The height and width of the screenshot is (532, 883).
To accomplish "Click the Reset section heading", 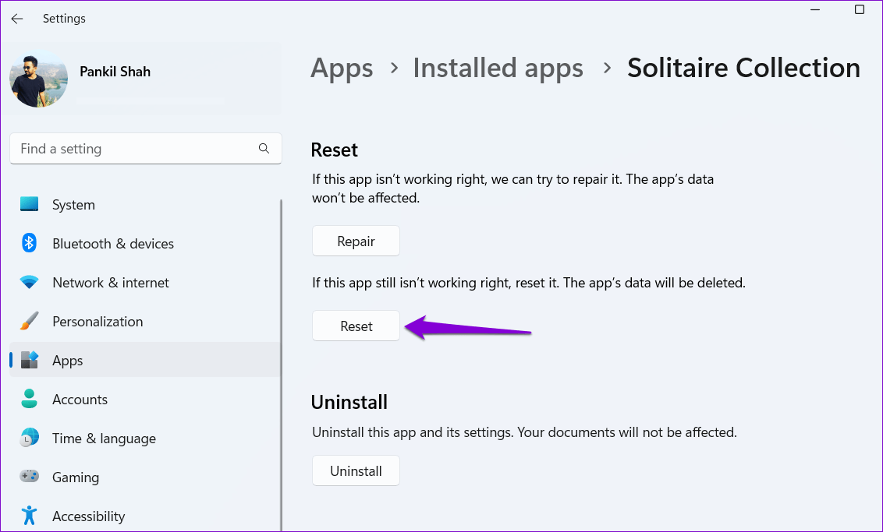I will [335, 150].
